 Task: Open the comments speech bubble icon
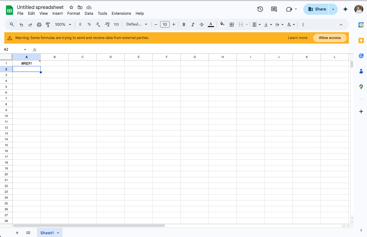point(274,9)
